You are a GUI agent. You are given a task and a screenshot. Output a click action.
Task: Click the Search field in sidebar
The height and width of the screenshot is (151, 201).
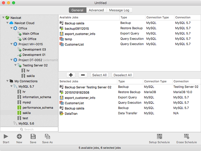(29, 129)
